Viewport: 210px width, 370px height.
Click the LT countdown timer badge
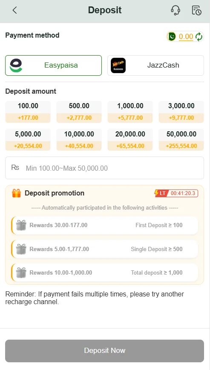point(176,193)
